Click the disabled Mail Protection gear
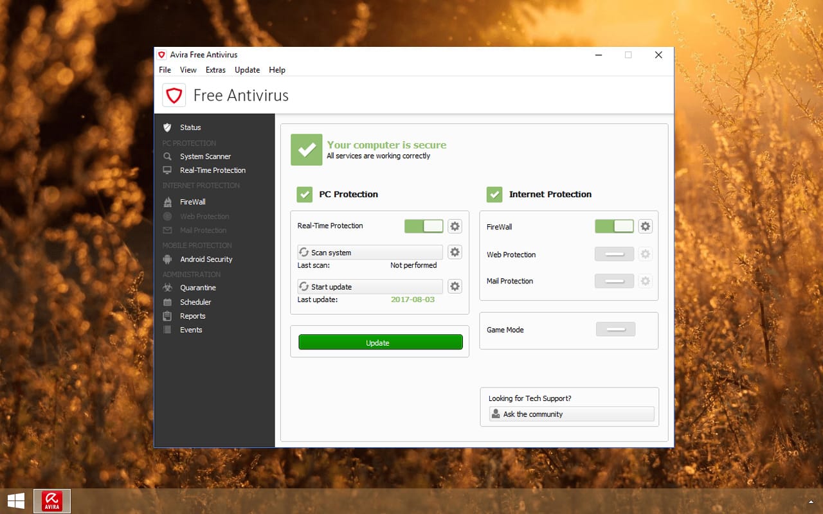Image resolution: width=823 pixels, height=514 pixels. click(x=645, y=281)
